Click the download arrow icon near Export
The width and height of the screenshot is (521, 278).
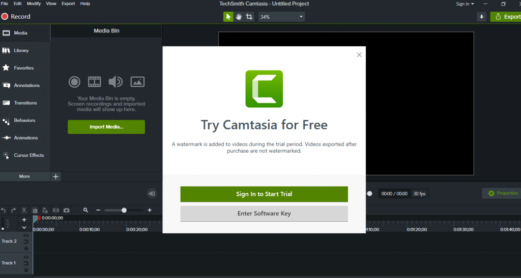481,17
